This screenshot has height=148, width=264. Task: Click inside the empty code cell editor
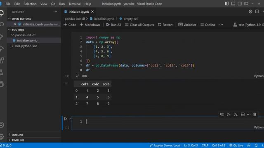click(x=168, y=121)
